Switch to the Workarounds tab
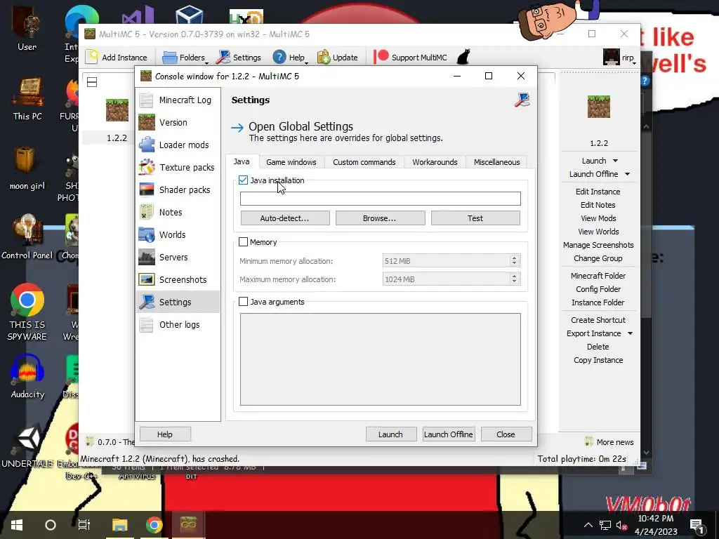The height and width of the screenshot is (539, 719). click(435, 162)
